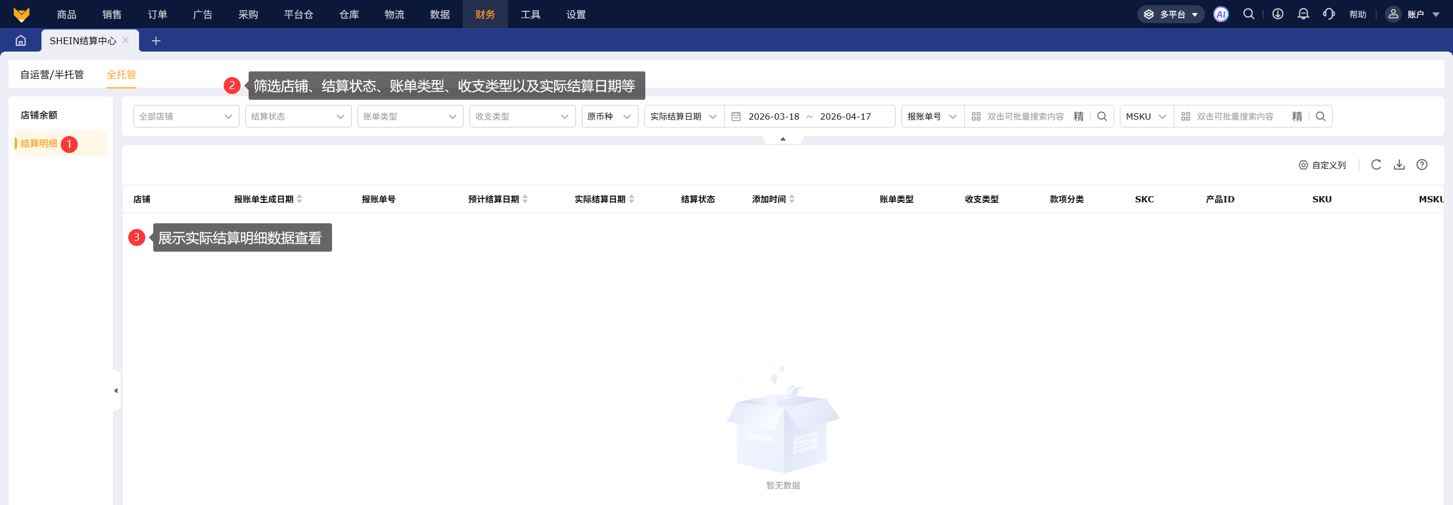This screenshot has height=505, width=1453.
Task: Open the 物流 menu
Action: [394, 14]
